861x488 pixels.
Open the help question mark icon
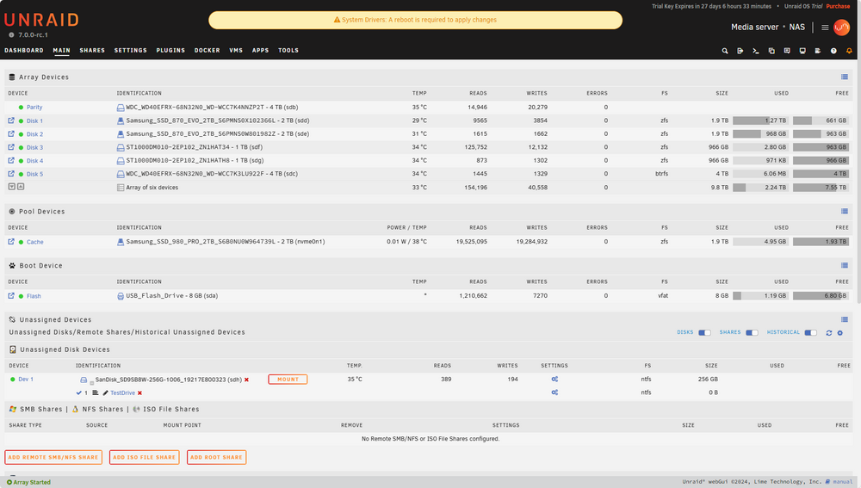[833, 51]
